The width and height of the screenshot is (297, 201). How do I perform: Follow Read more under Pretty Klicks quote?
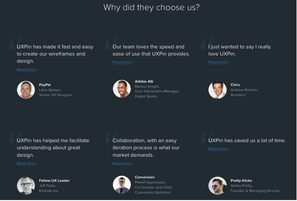pyautogui.click(x=219, y=149)
